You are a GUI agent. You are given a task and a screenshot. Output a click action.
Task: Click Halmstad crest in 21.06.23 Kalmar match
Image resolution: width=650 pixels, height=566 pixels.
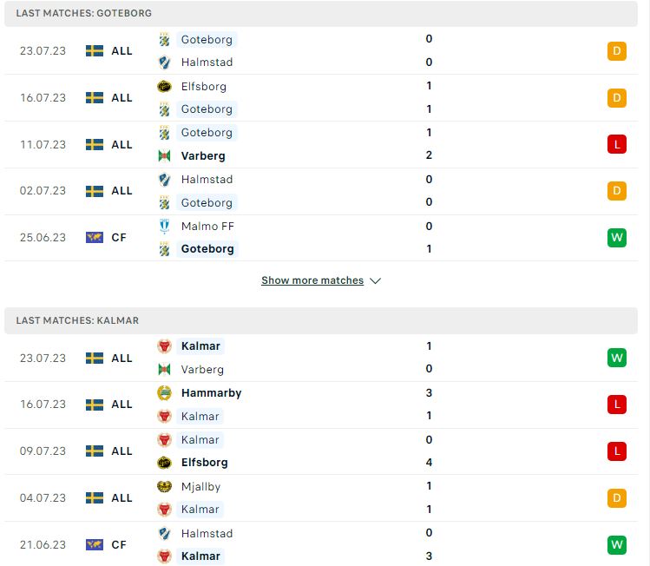164,533
